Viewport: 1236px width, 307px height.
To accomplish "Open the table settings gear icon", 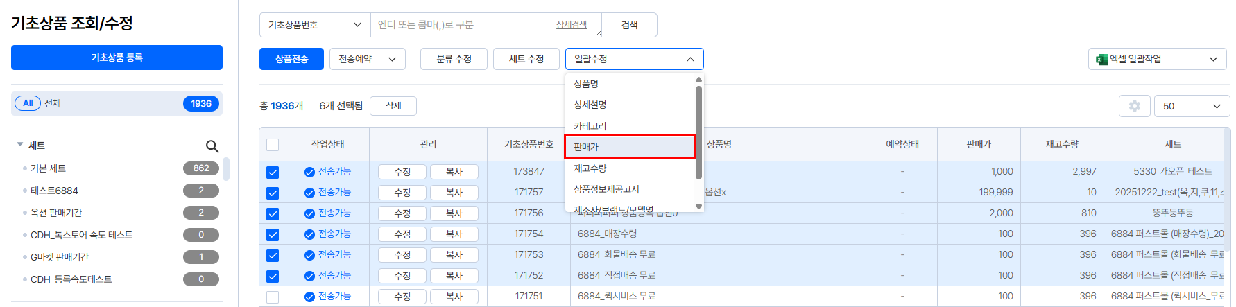I will [x=1135, y=106].
